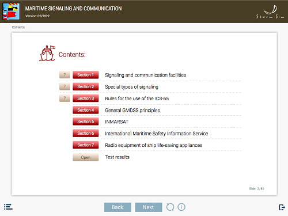Image resolution: width=288 pixels, height=216 pixels.
Task: Open the information icon
Action: pyautogui.click(x=181, y=207)
